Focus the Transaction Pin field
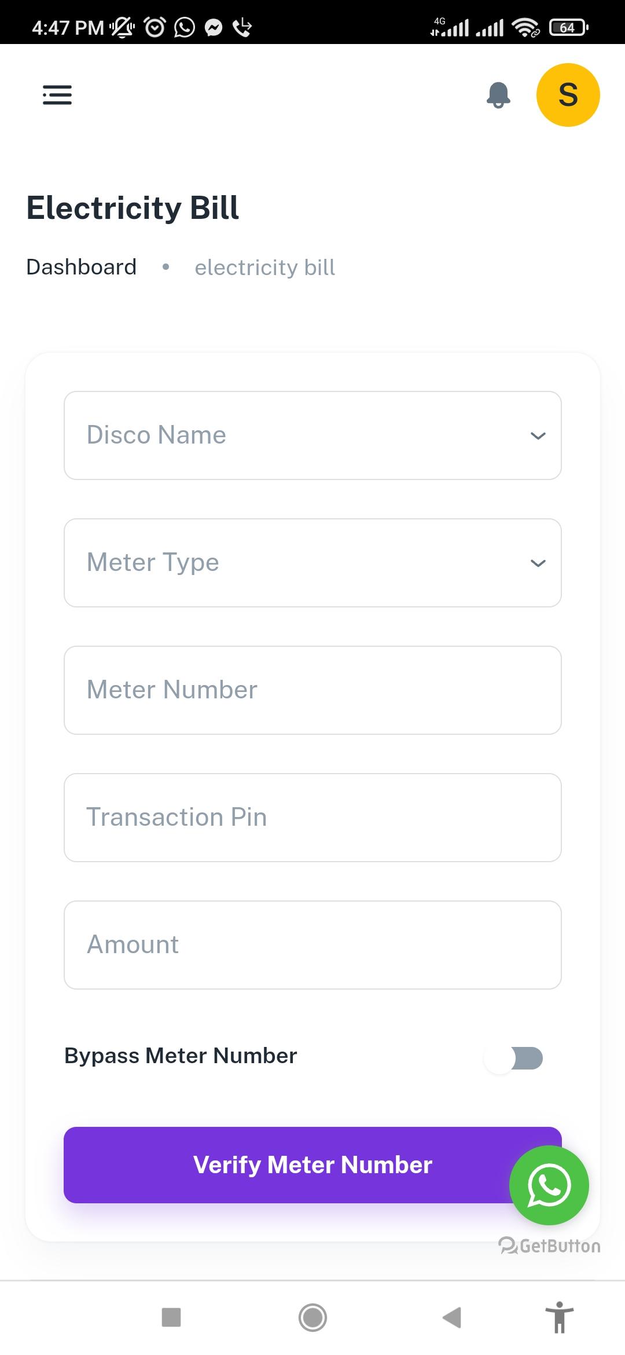Image resolution: width=625 pixels, height=1355 pixels. [312, 818]
